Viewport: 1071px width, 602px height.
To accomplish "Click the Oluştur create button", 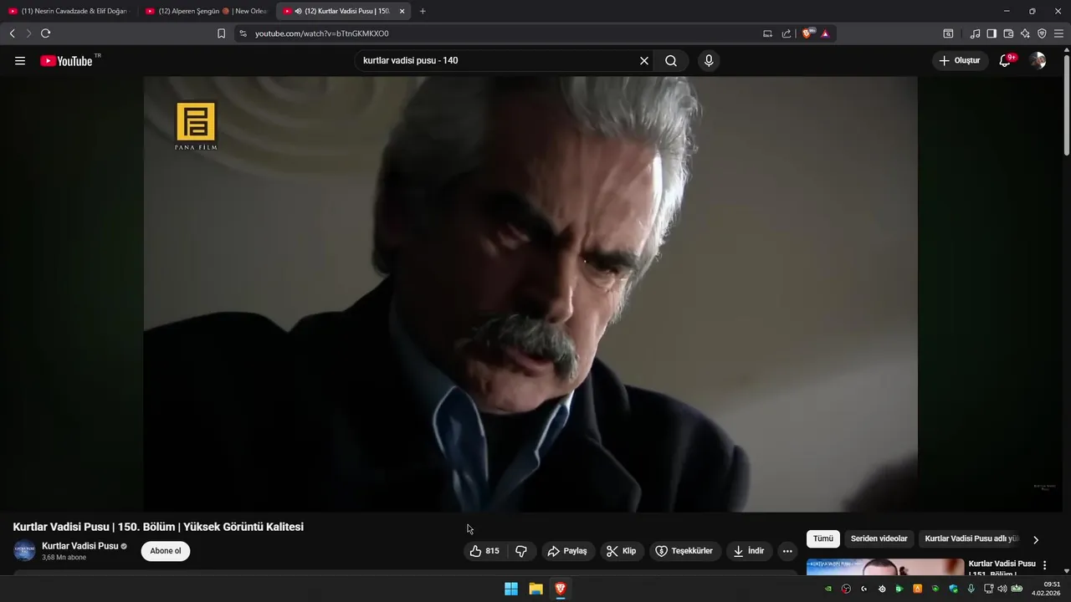I will pyautogui.click(x=960, y=61).
